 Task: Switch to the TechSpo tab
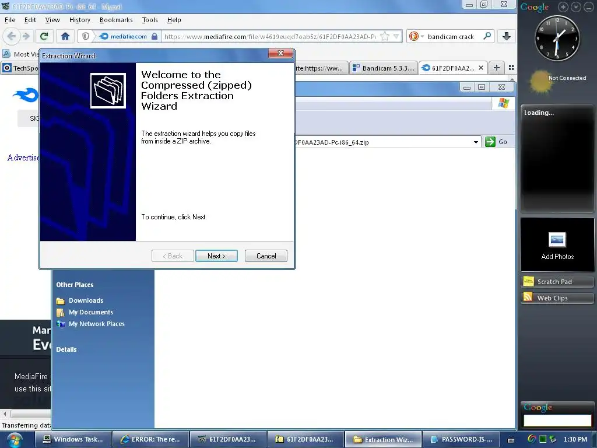point(20,68)
